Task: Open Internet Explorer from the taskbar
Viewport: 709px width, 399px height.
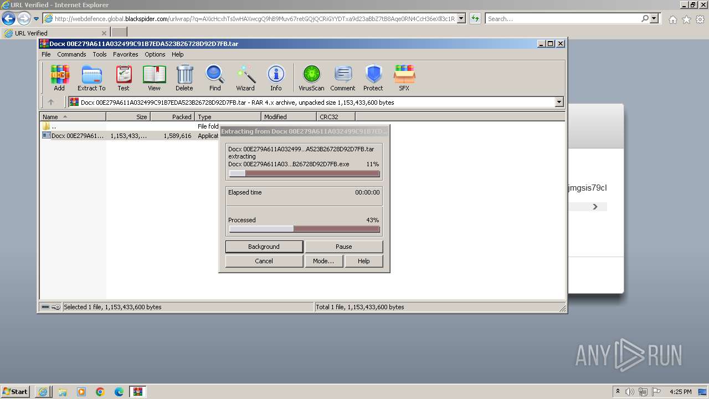Action: (x=43, y=392)
